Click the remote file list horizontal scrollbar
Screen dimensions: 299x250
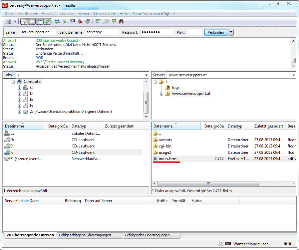(x=208, y=183)
